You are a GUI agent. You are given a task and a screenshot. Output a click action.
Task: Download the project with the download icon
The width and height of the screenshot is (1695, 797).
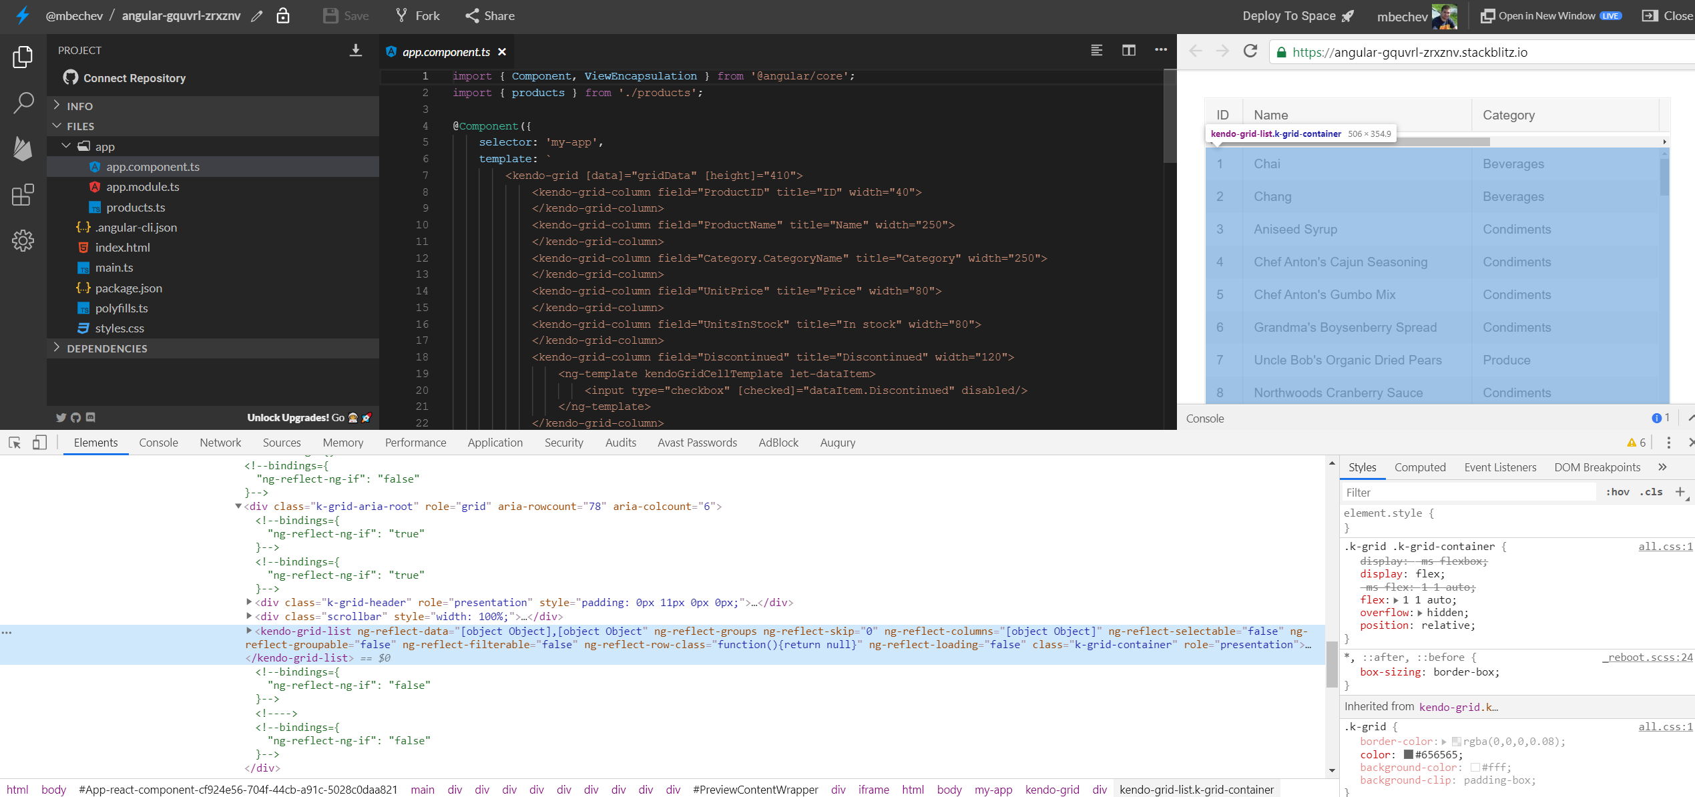point(356,51)
